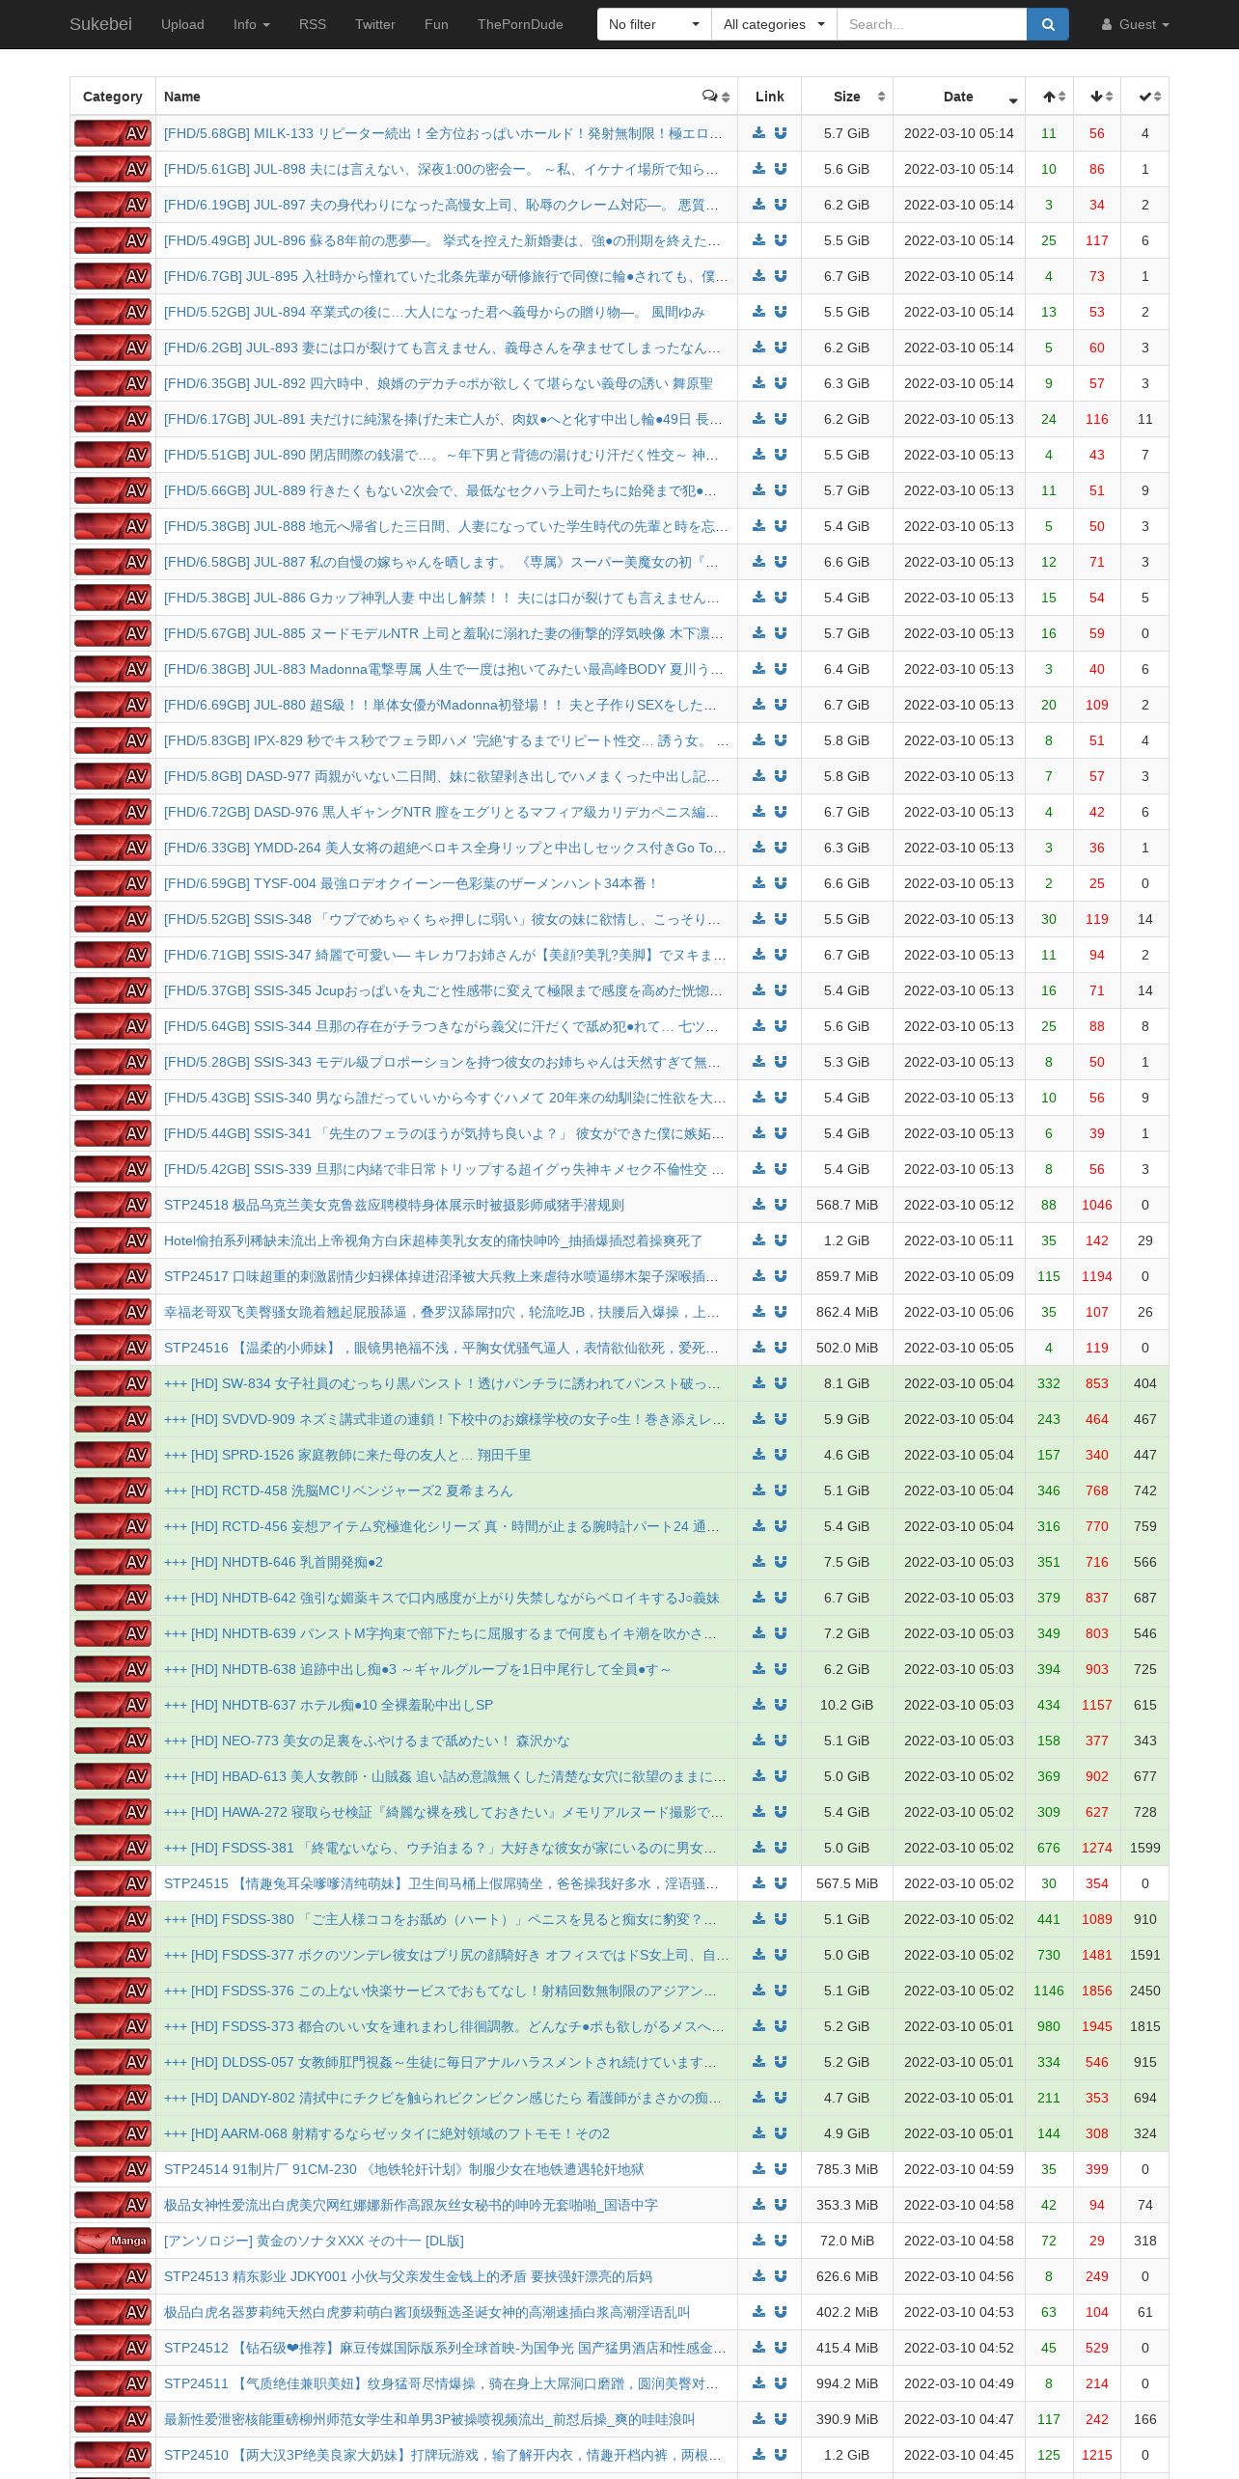Click the Manga category icon
The height and width of the screenshot is (2479, 1239).
113,2241
